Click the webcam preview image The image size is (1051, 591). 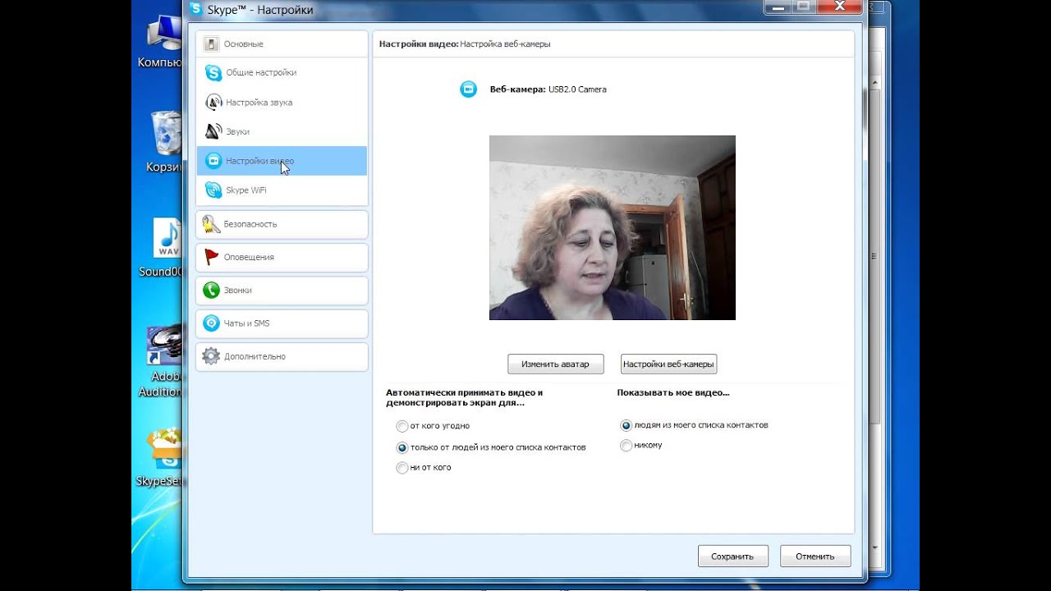[613, 227]
